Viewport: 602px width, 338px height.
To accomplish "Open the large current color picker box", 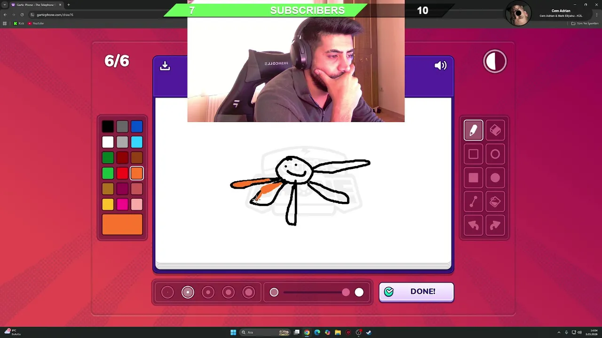I will click(x=122, y=224).
